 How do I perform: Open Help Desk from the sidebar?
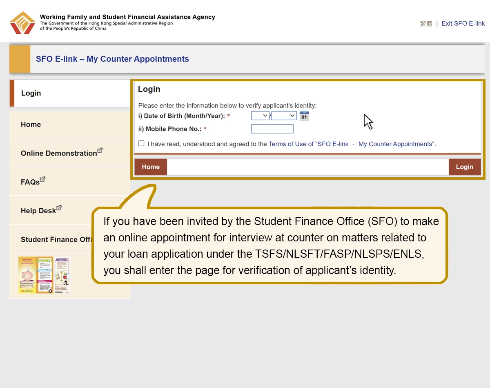70,210
